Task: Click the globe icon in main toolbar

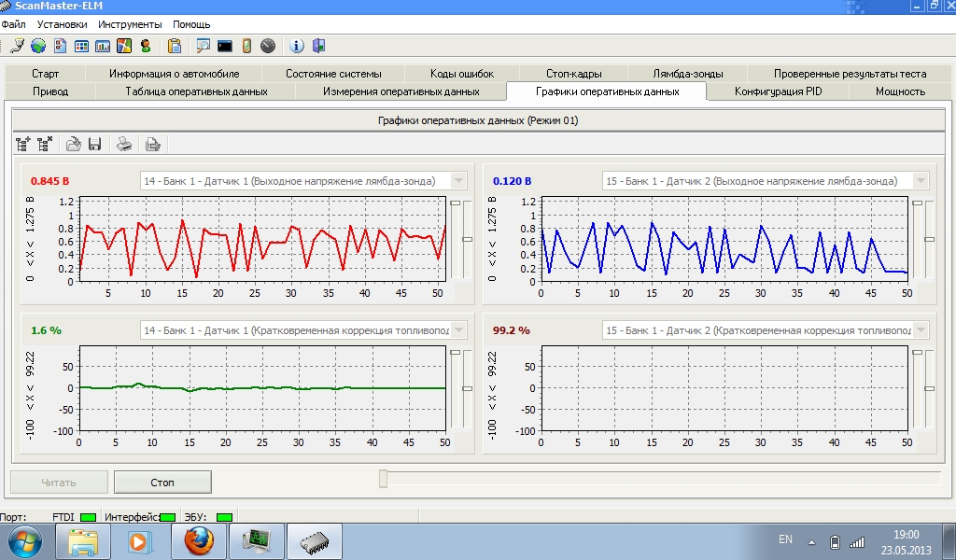Action: [x=38, y=45]
